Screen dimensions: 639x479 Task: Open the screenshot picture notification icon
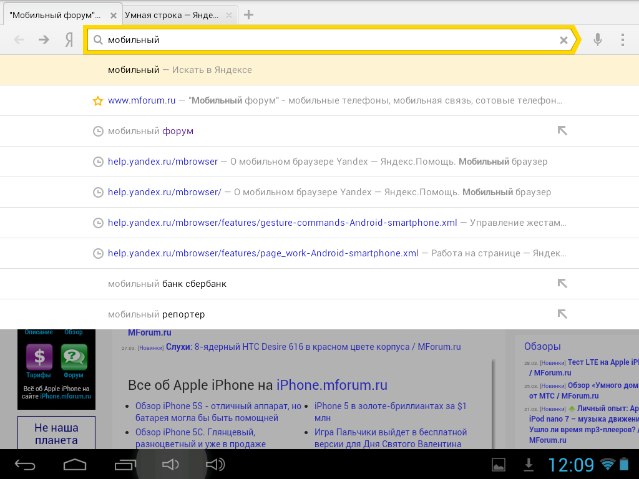click(499, 465)
